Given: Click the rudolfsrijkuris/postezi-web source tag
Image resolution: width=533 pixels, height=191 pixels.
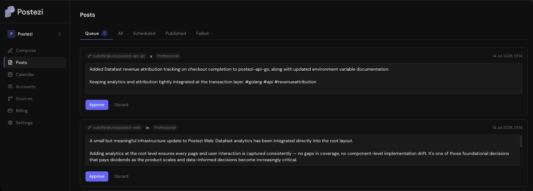Looking at the screenshot, I should (x=114, y=128).
